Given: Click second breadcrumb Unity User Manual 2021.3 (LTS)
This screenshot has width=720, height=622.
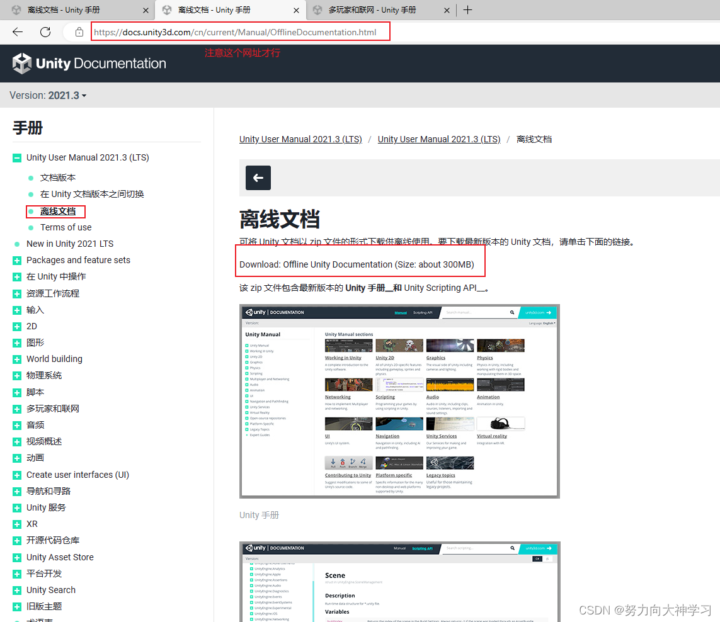Looking at the screenshot, I should pyautogui.click(x=439, y=139).
